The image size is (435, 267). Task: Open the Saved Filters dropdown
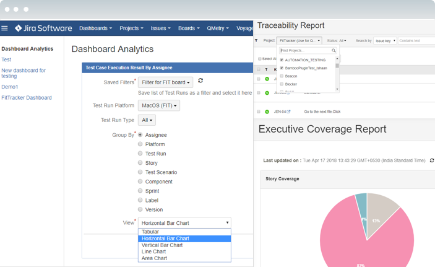pos(166,82)
